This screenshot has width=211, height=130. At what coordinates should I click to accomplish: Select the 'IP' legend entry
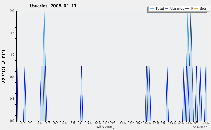(189, 8)
